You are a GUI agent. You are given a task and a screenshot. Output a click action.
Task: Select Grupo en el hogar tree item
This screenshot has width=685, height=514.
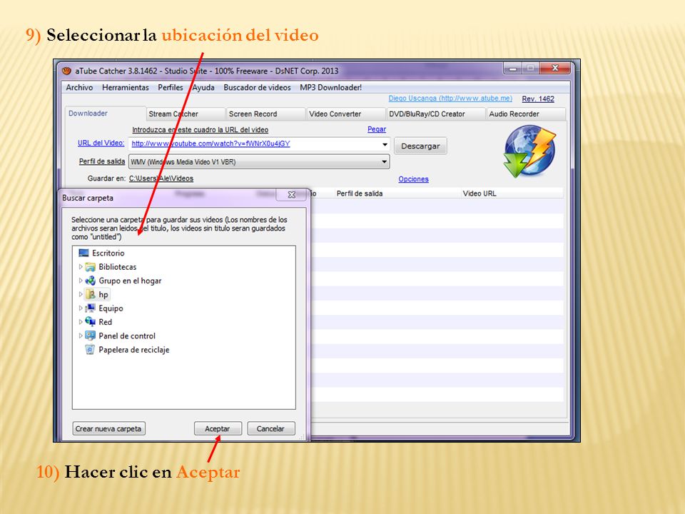(130, 281)
